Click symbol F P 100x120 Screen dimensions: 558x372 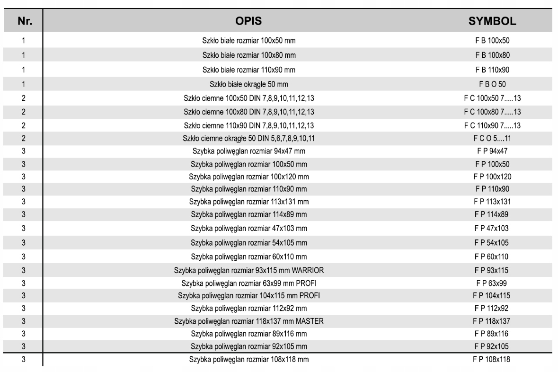pyautogui.click(x=492, y=177)
